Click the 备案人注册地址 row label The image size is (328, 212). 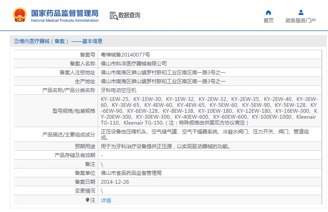78,73
